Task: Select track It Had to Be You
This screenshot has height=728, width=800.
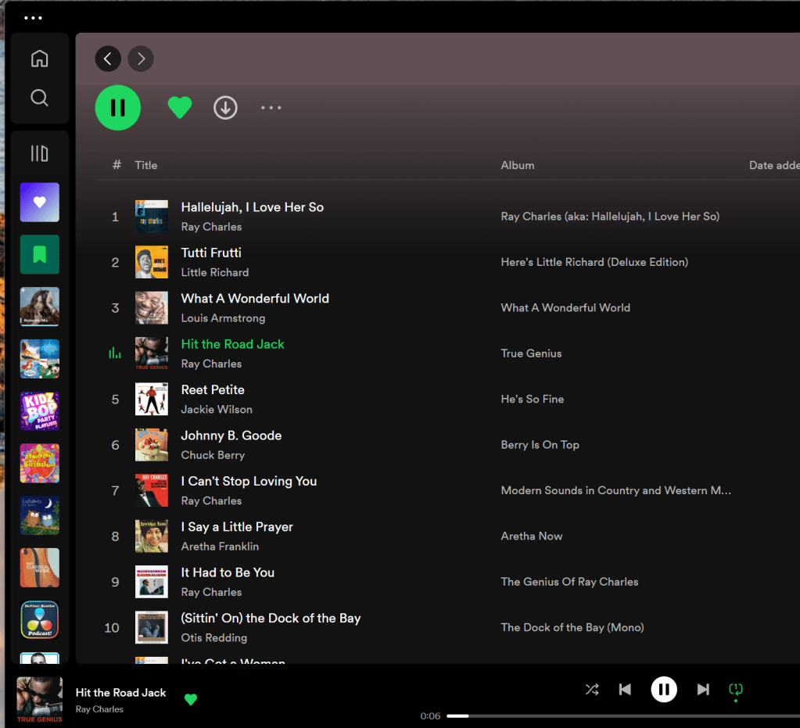Action: click(228, 572)
